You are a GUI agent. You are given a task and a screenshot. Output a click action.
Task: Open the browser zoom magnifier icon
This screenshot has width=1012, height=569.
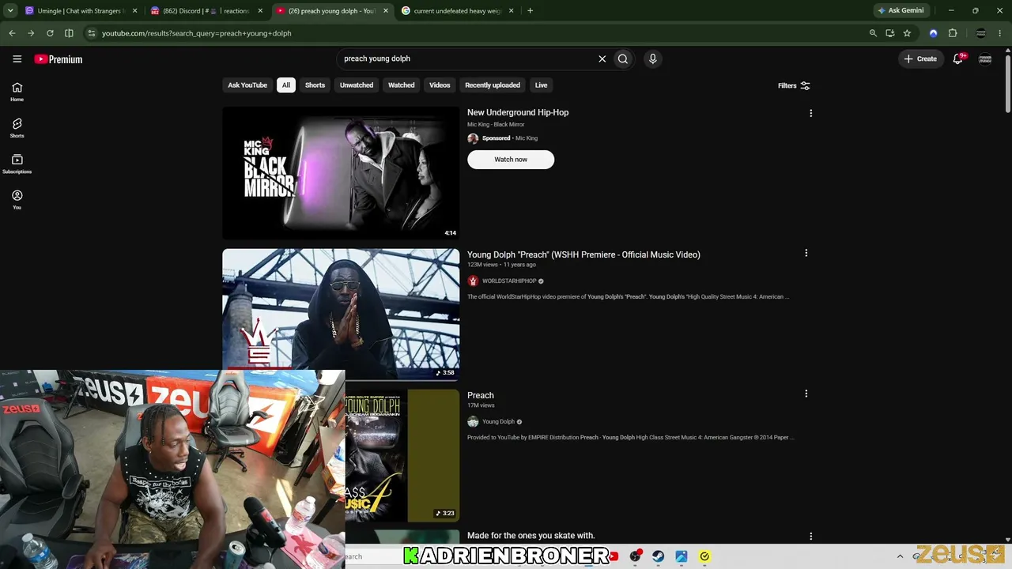pyautogui.click(x=873, y=33)
